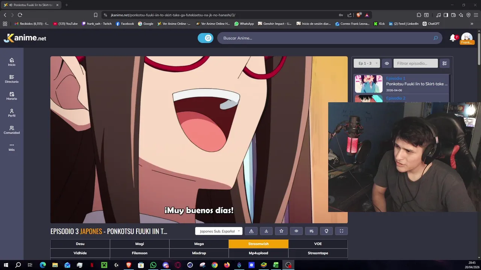Open the Brave Rewards triangle icon
This screenshot has height=270, width=481.
coord(367,15)
